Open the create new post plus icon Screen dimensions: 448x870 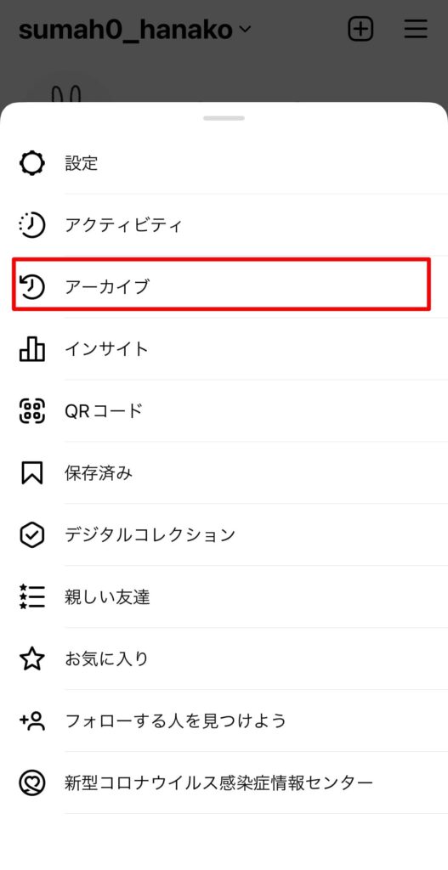[x=360, y=29]
